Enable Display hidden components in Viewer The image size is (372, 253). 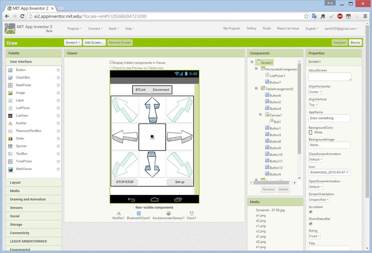pos(111,62)
